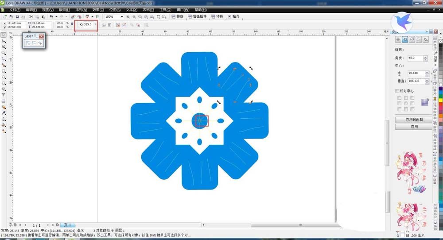Select the Table tool
This screenshot has width=443, height=240.
pos(4,101)
